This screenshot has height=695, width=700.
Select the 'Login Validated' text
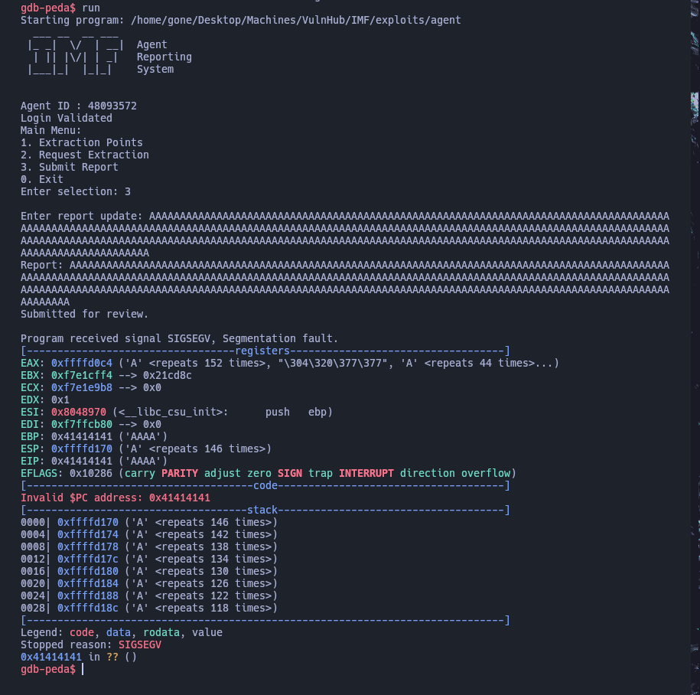[x=67, y=118]
